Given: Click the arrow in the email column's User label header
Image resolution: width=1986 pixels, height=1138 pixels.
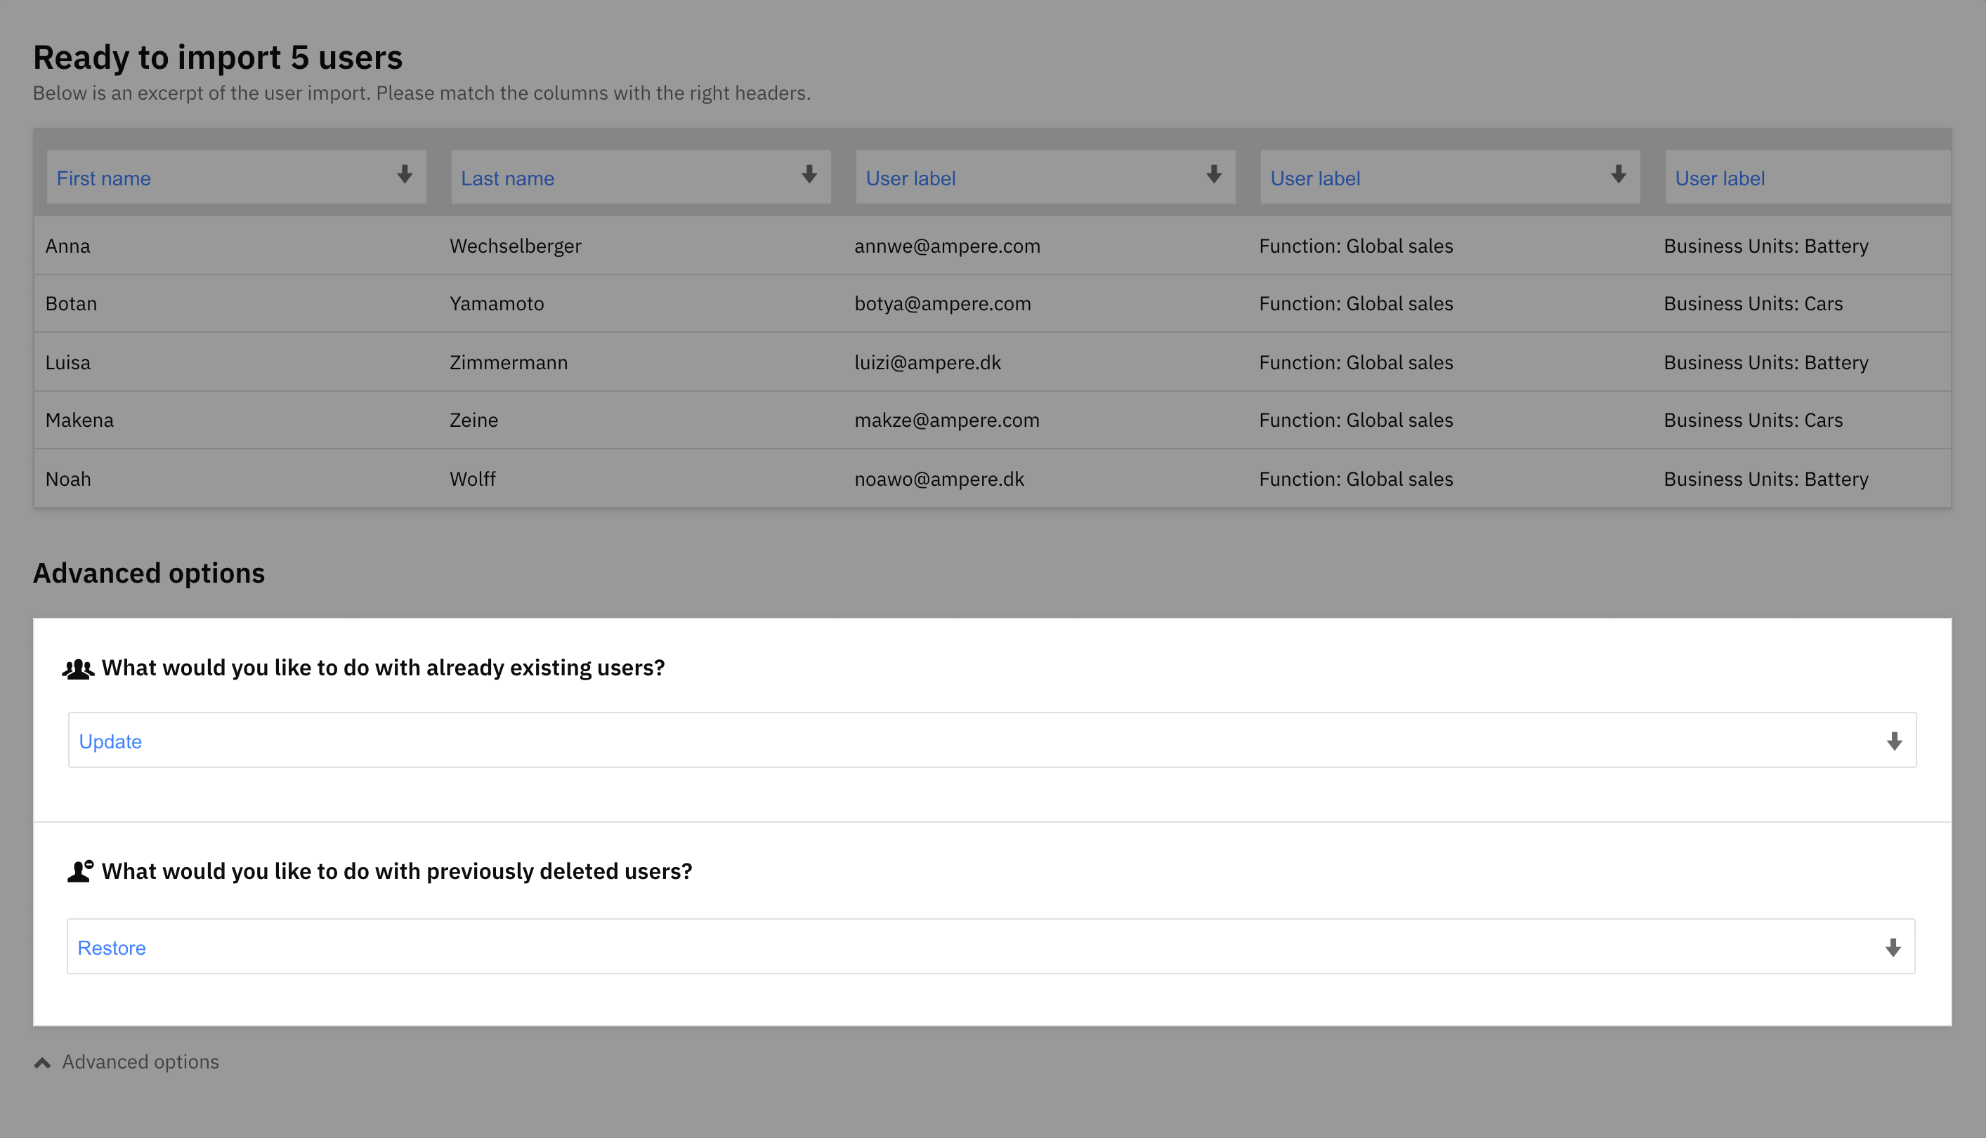Looking at the screenshot, I should (1213, 175).
